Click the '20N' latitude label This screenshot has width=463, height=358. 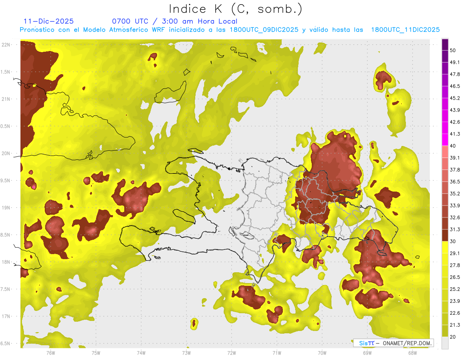(x=6, y=153)
